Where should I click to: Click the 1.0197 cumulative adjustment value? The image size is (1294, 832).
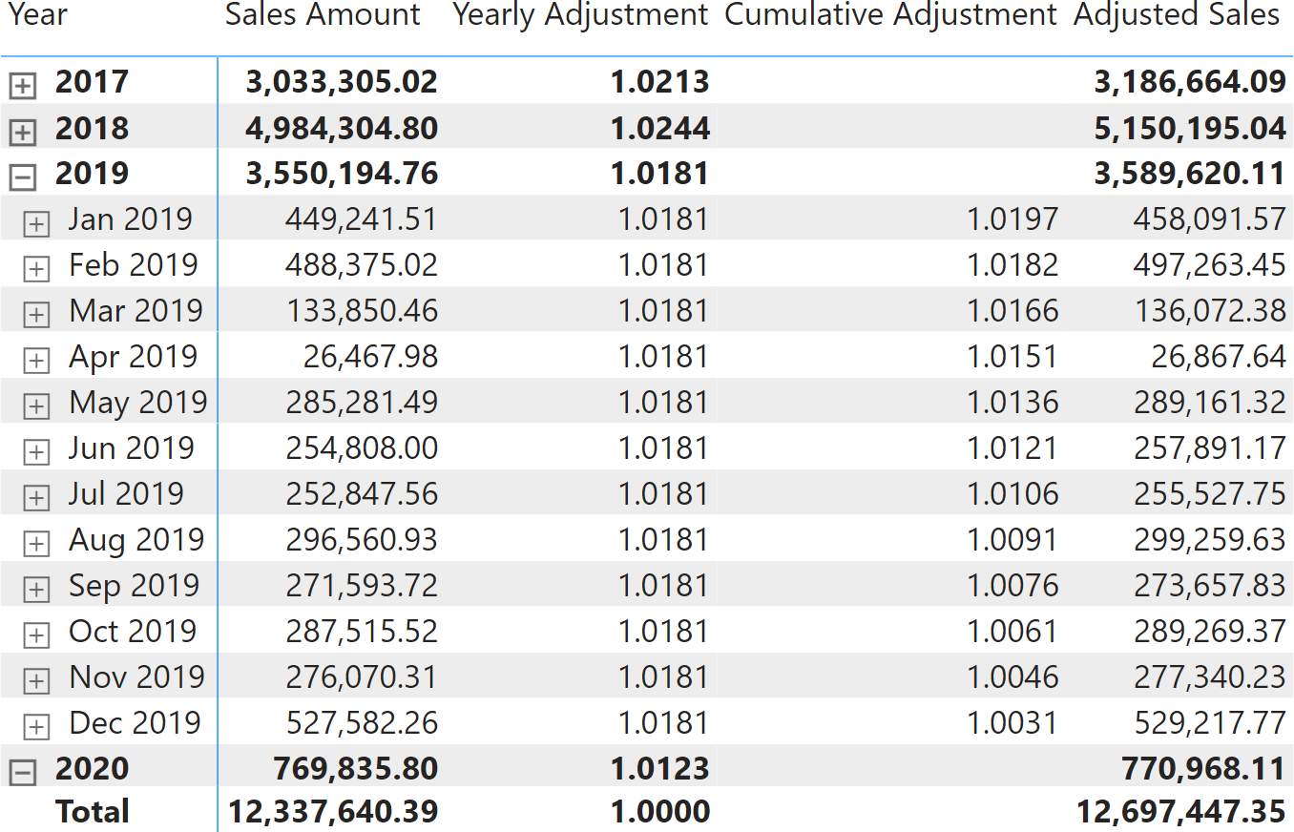point(1012,219)
